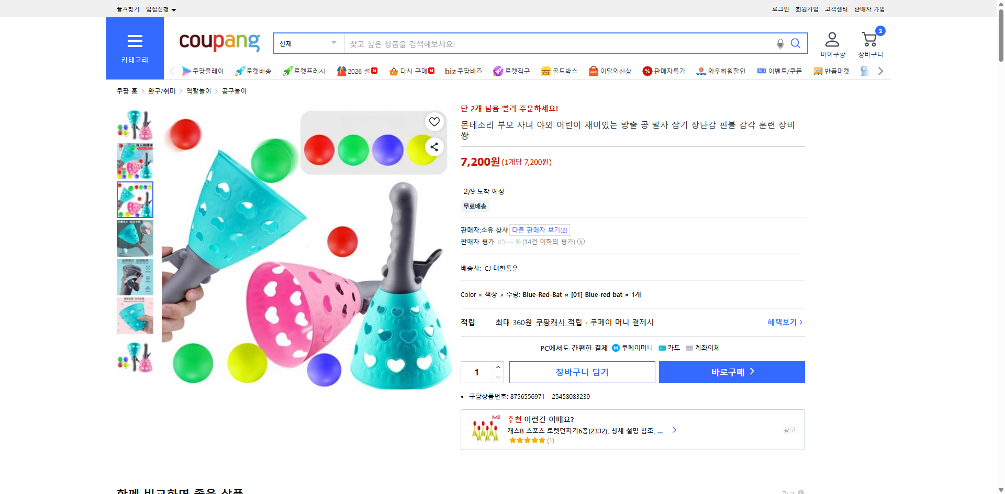View other sellers via 다른 판매자 보기(2)

coord(540,230)
